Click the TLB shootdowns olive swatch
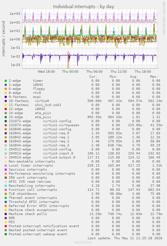Screen dimensions: 167x246 [6, 194]
